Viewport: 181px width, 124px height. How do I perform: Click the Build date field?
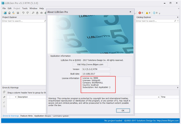pyautogui.click(x=96, y=74)
